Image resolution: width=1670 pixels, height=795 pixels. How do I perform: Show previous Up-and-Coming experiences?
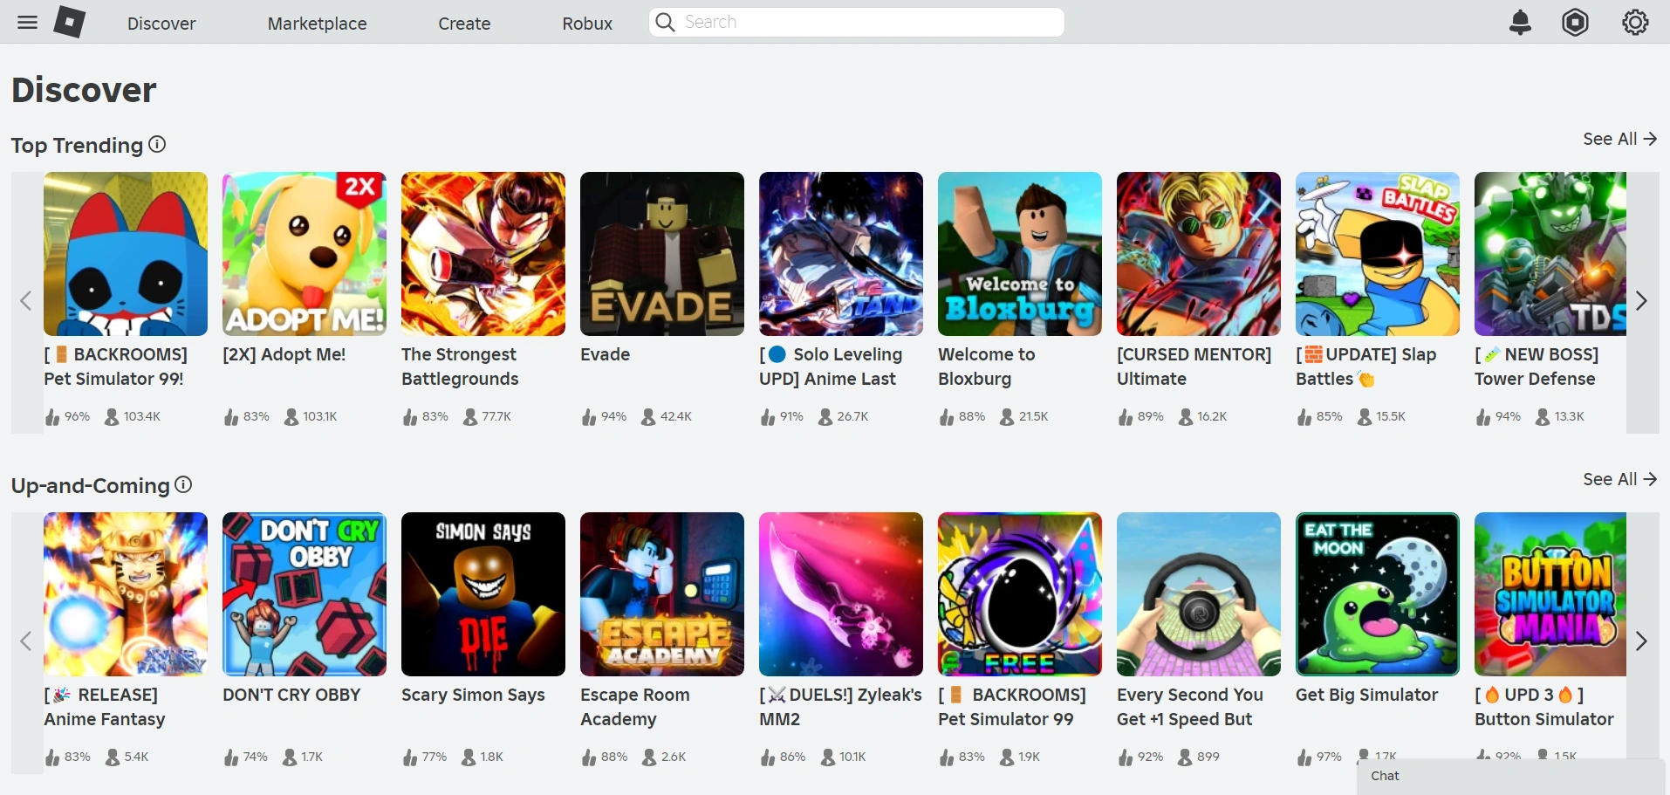coord(26,642)
